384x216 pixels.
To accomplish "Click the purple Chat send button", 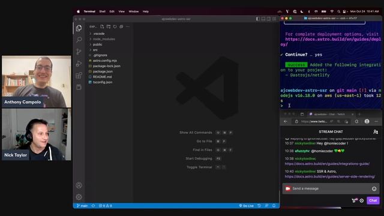I will pyautogui.click(x=373, y=200).
